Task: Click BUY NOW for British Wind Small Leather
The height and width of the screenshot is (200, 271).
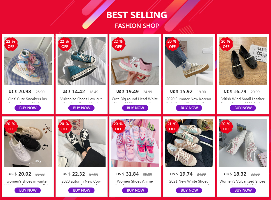Action: 243,108
